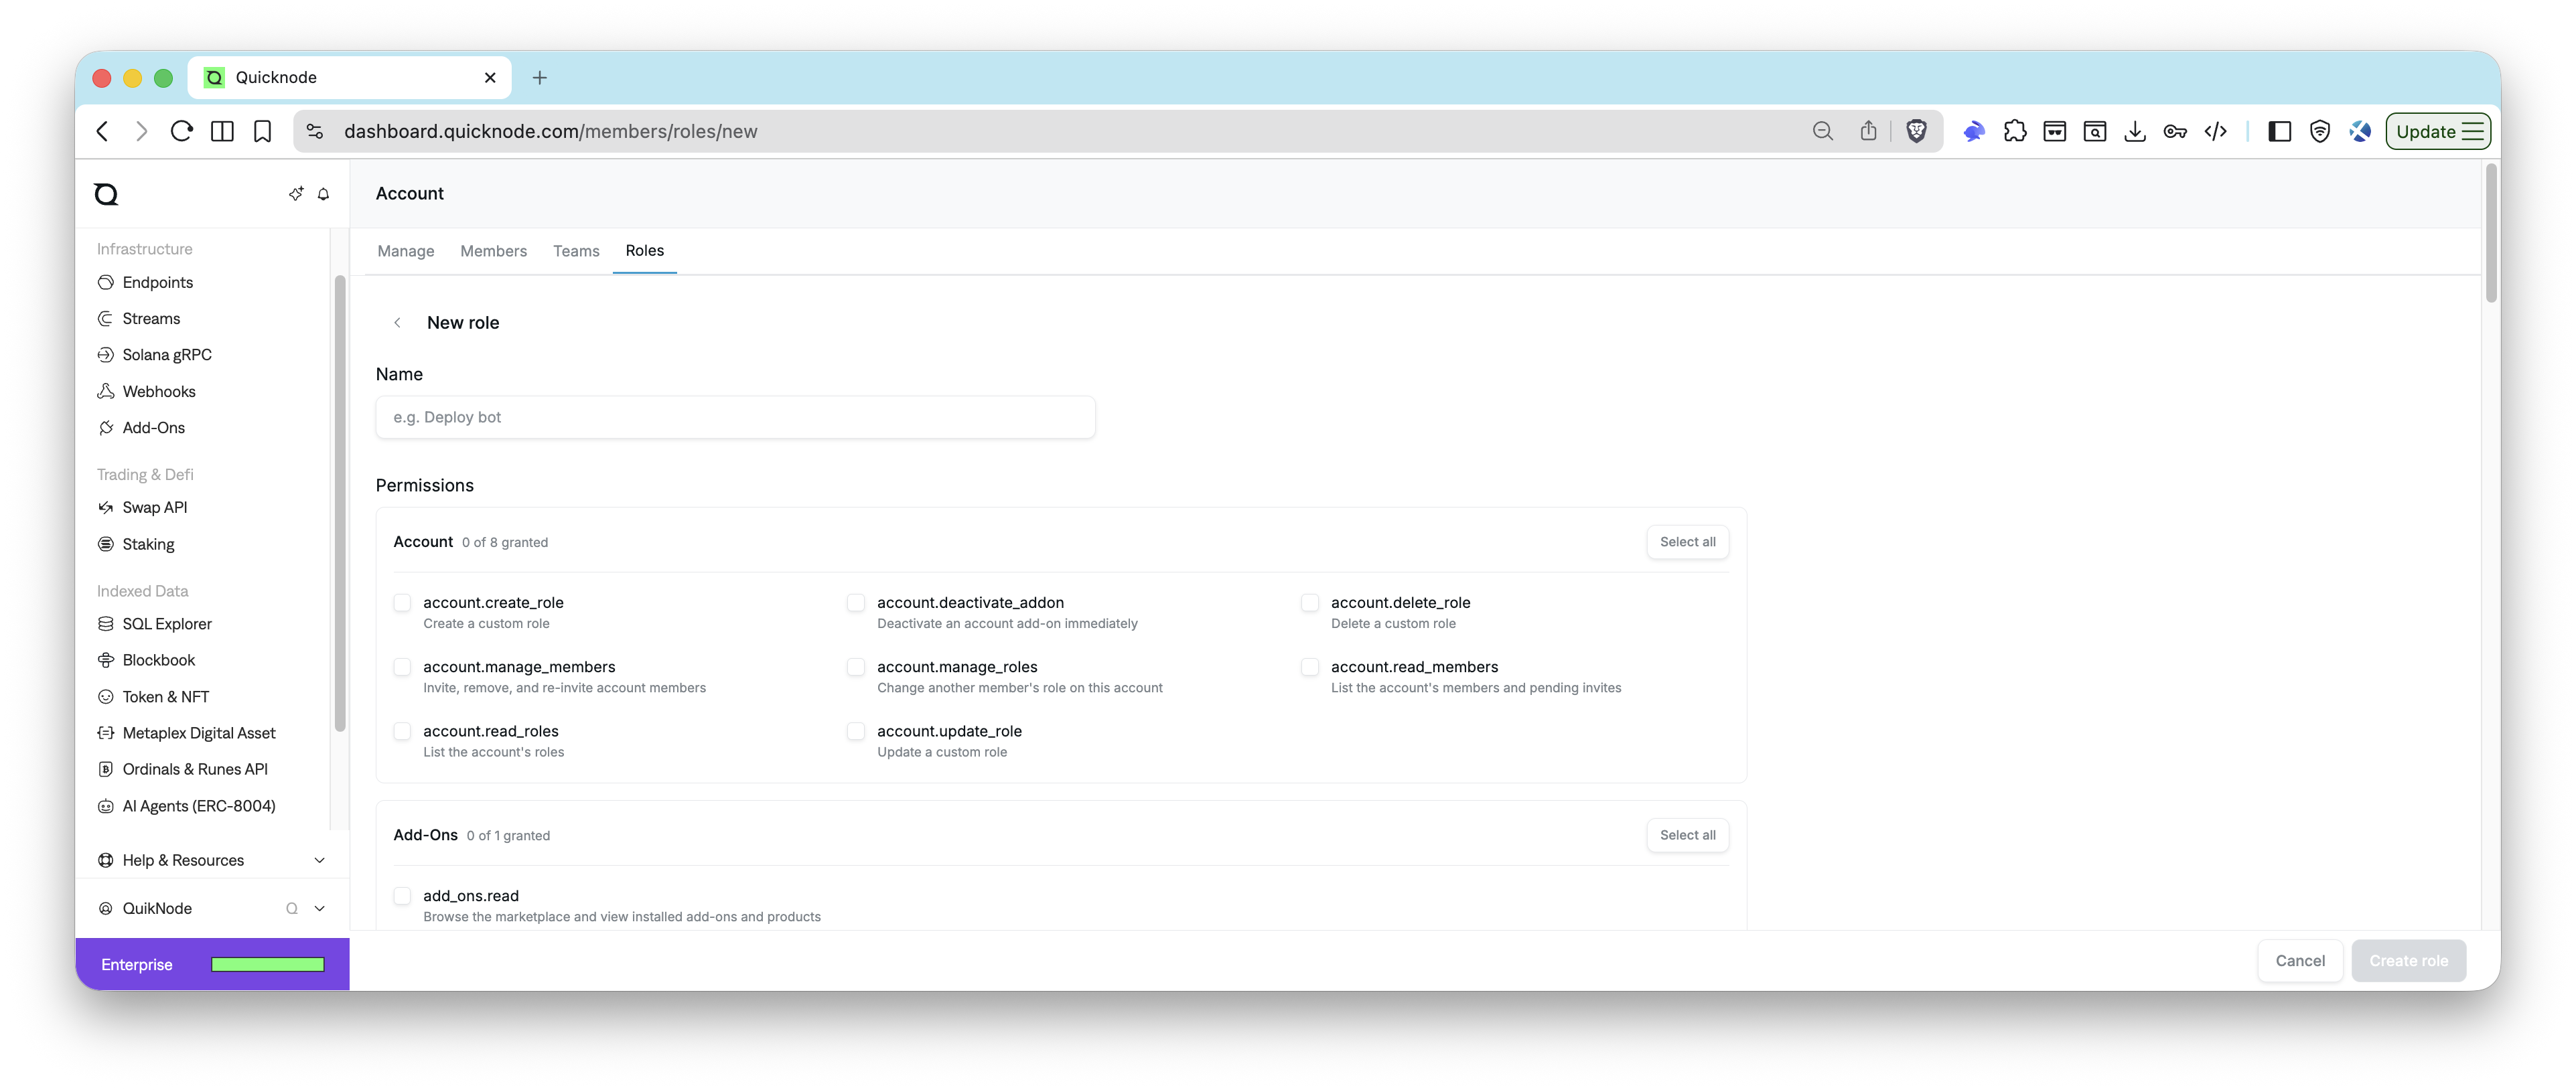Check the account.read_members box
This screenshot has height=1090, width=2576.
[x=1310, y=666]
